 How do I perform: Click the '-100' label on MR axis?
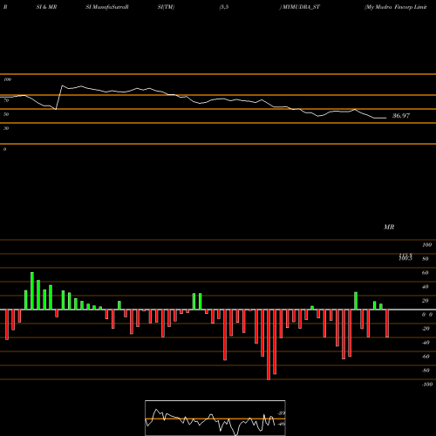coord(426,385)
